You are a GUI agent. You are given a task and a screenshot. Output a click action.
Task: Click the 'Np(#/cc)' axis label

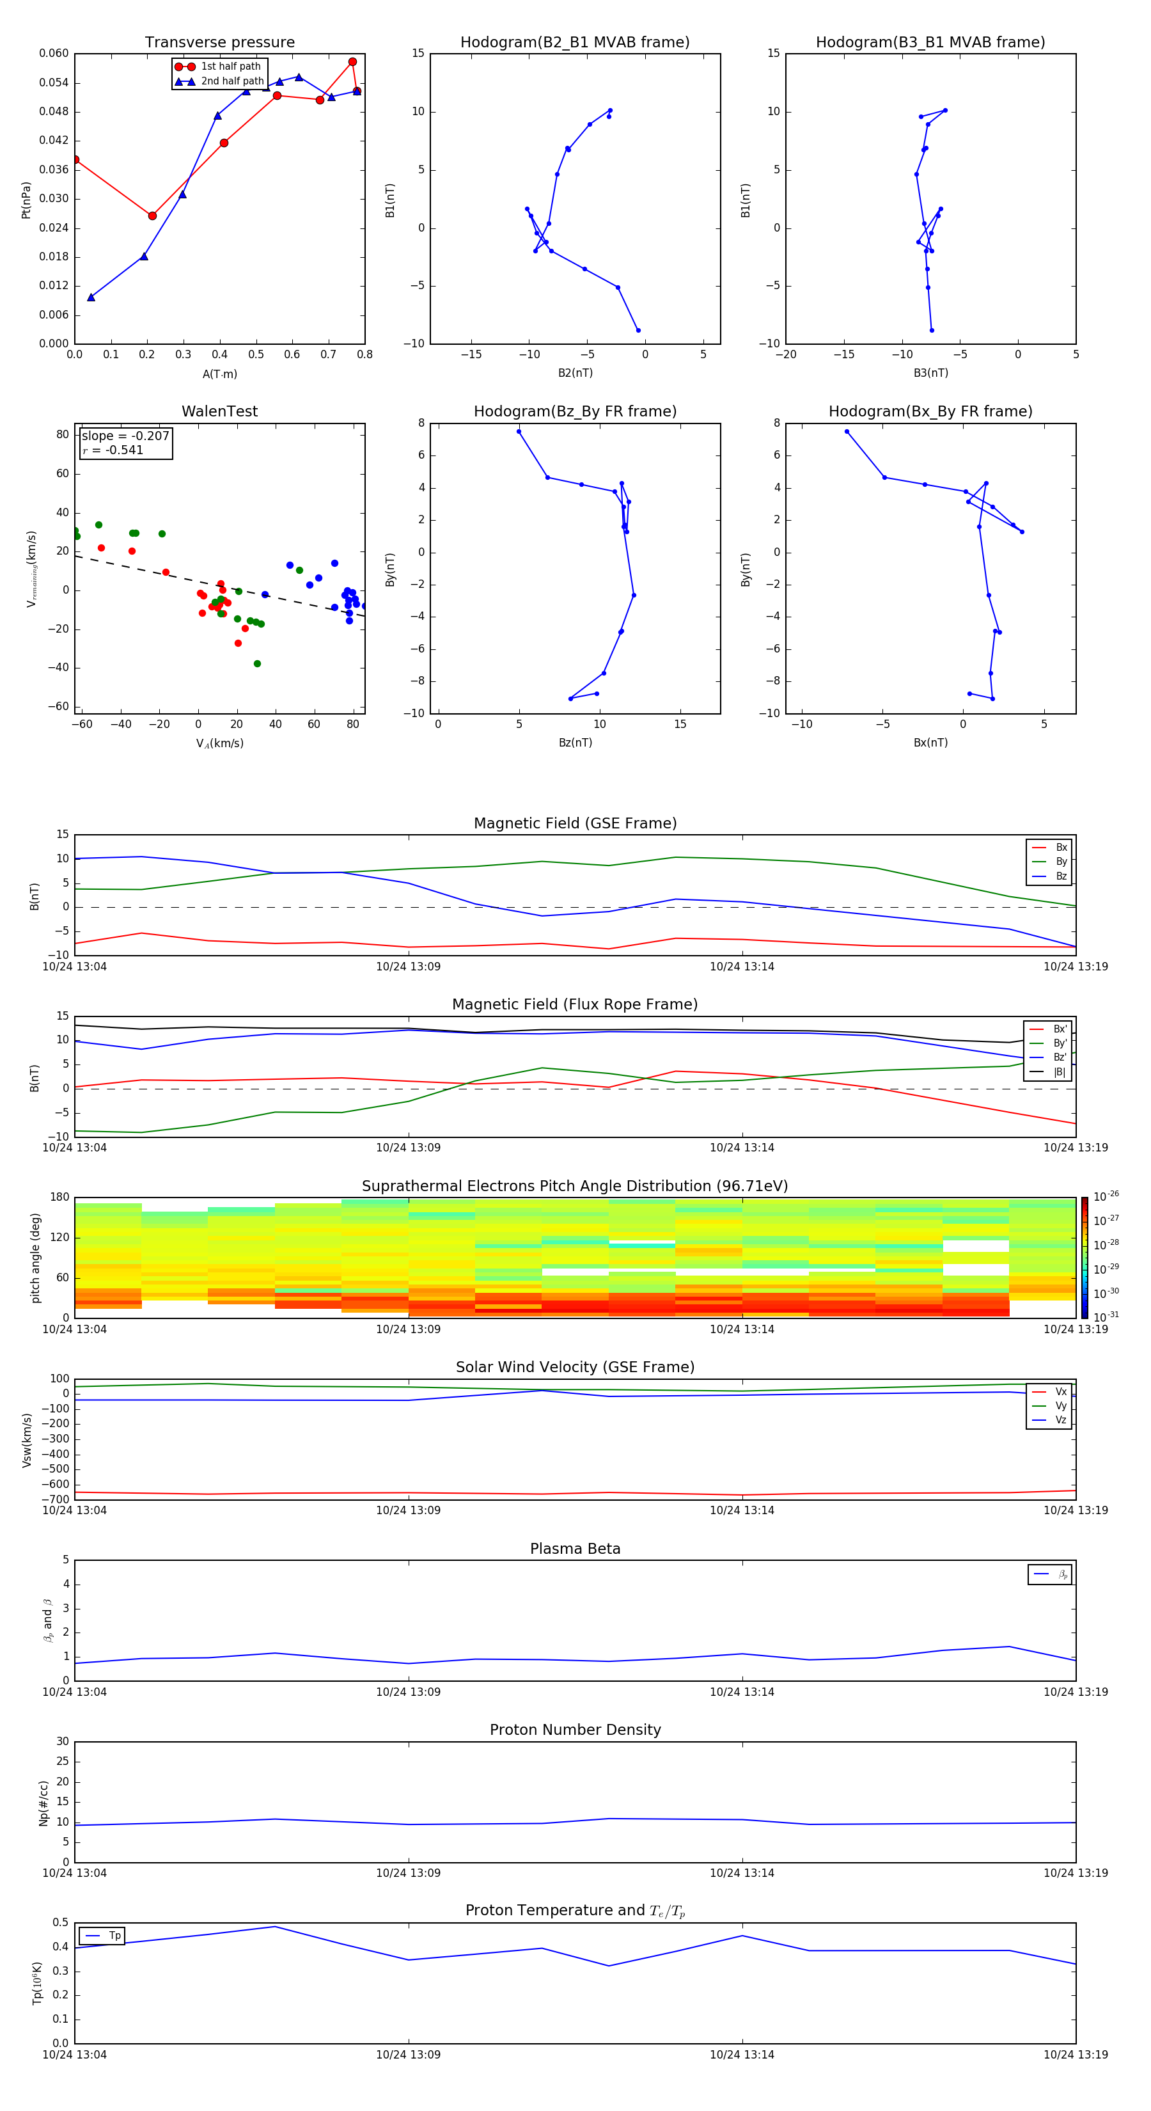click(43, 1803)
